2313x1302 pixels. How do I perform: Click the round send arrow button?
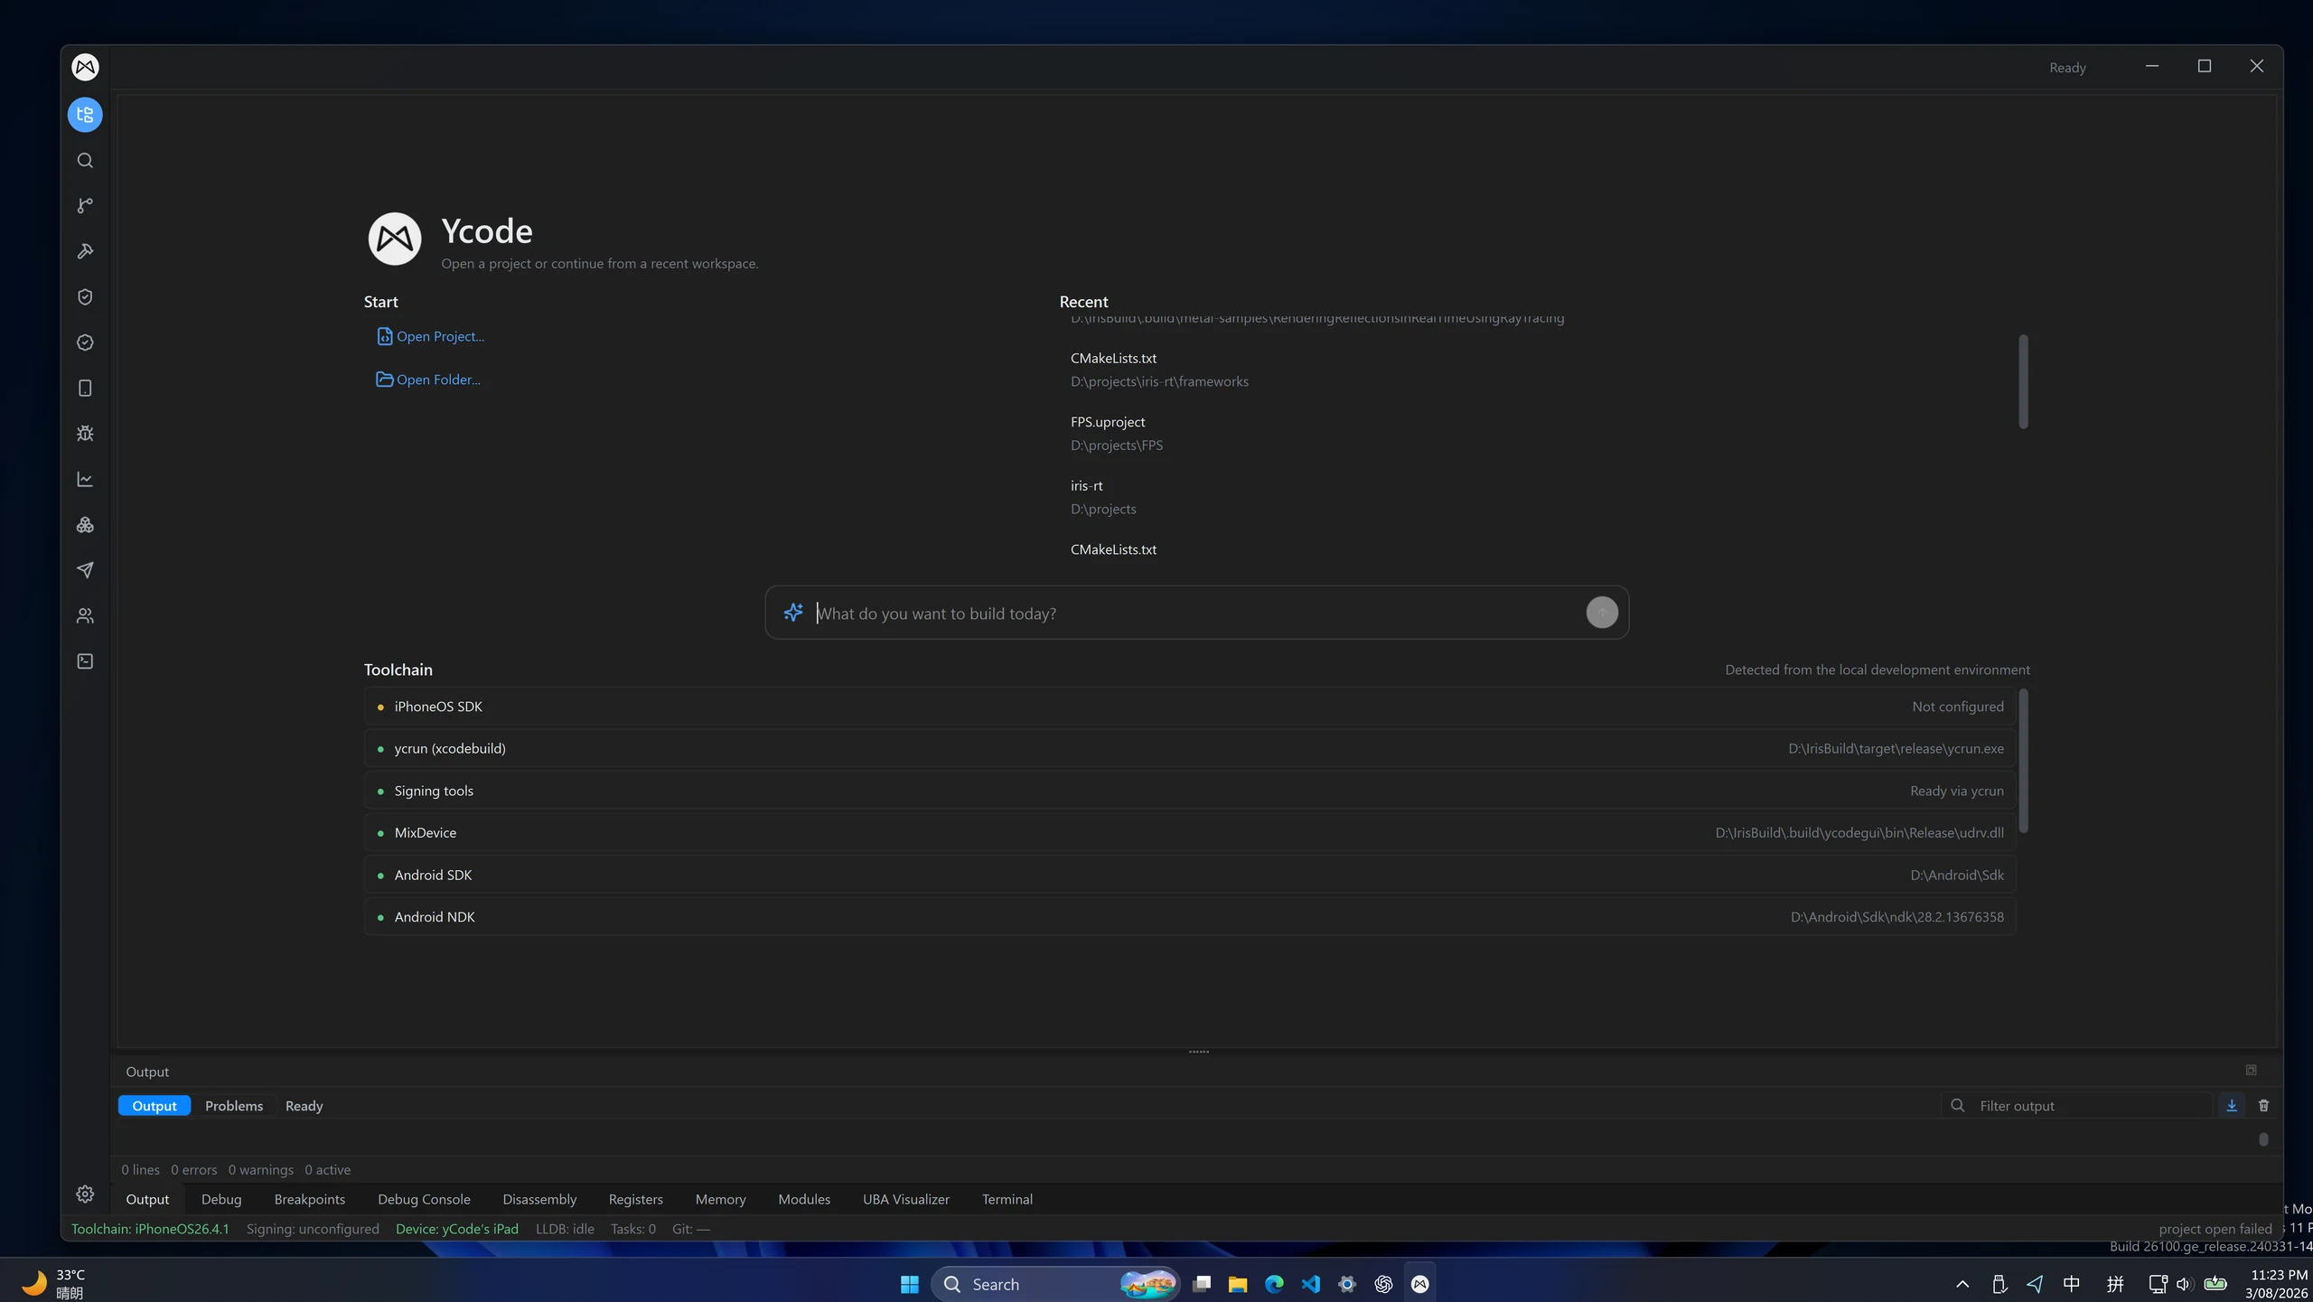coord(1602,613)
